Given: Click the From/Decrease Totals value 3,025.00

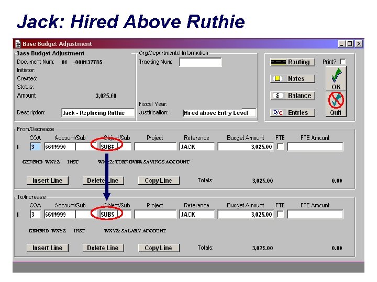Looking at the screenshot, I should (262, 181).
